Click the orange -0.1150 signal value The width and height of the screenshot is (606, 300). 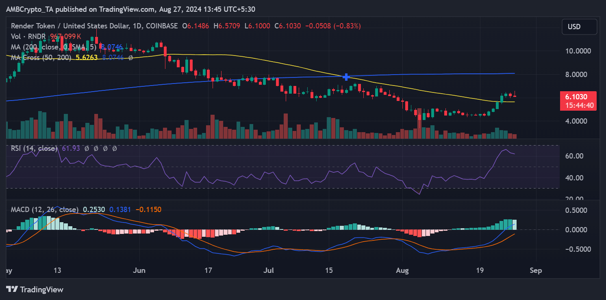(x=149, y=210)
